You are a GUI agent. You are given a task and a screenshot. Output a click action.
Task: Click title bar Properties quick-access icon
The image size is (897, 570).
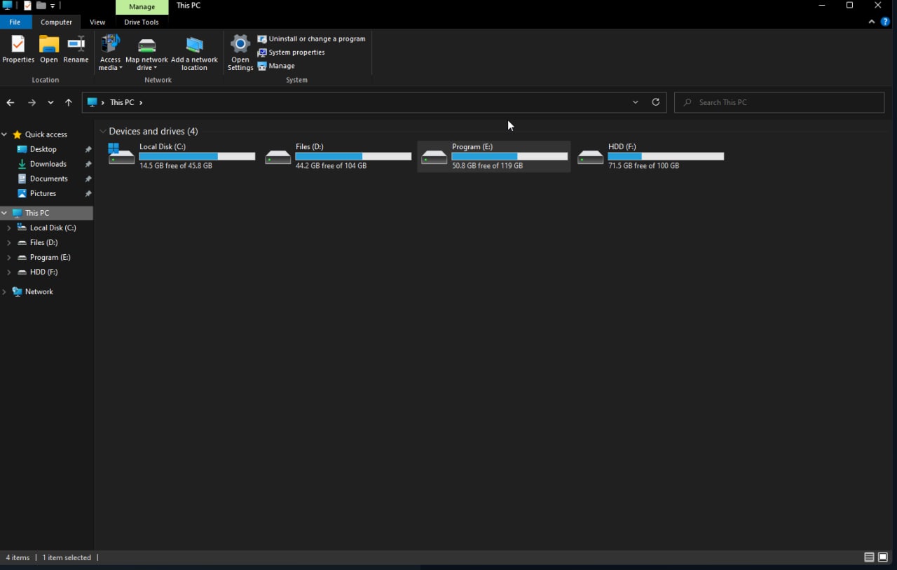point(28,6)
